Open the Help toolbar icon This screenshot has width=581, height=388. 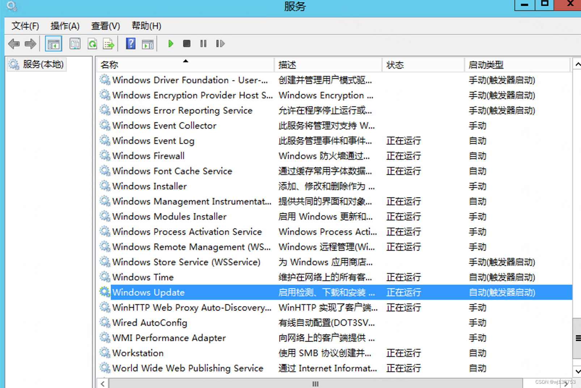tap(131, 44)
